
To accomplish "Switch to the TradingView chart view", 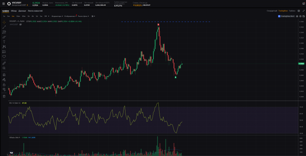I will pos(283,11).
